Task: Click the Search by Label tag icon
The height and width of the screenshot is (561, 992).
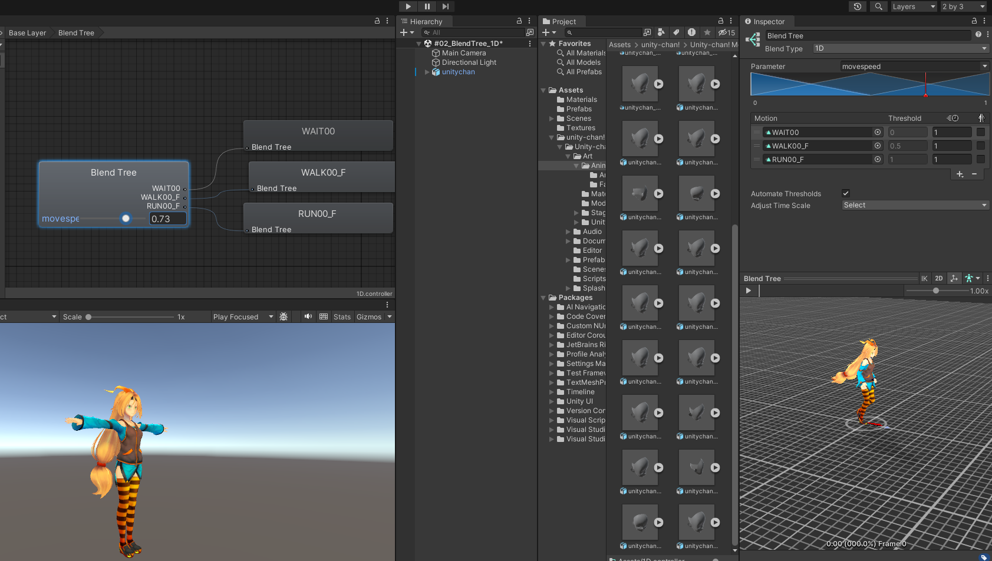Action: (677, 32)
